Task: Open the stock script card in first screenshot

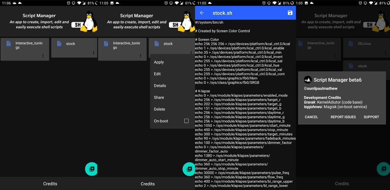Action: coord(74,47)
